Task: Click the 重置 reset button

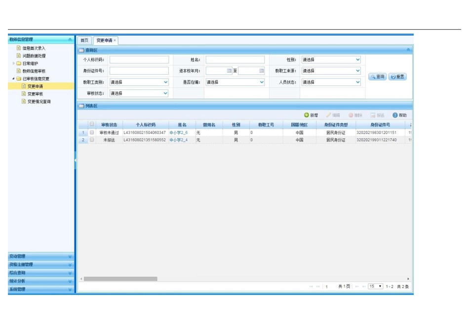Action: 397,77
